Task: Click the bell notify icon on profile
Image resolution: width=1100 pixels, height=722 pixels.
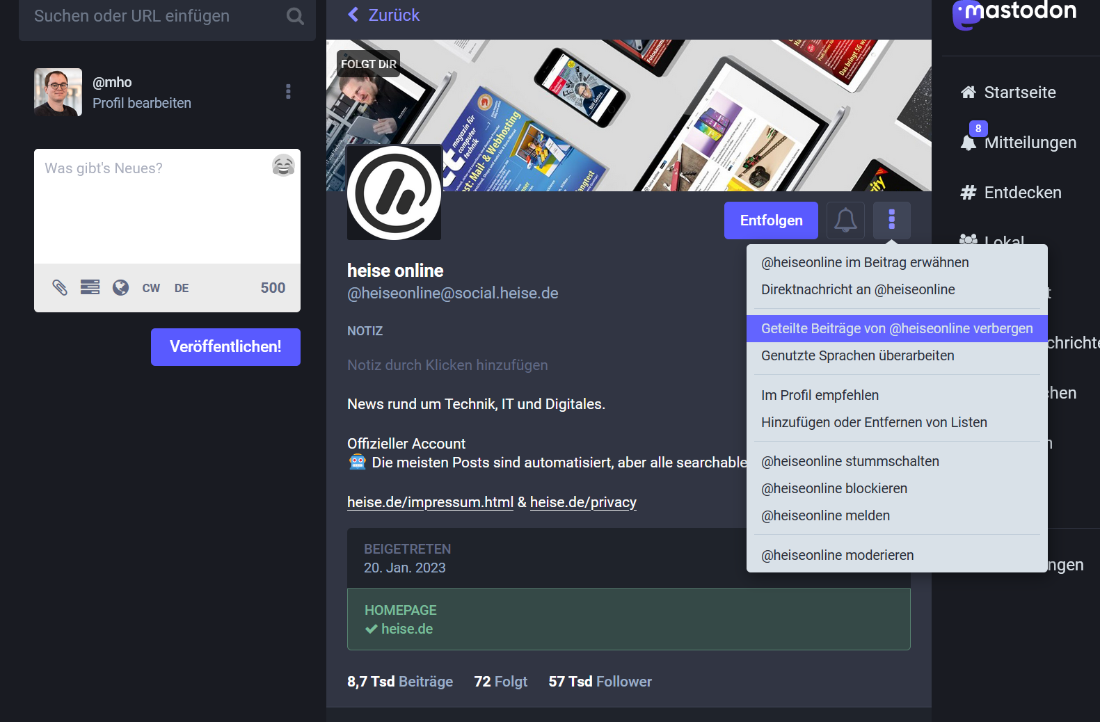Action: 845,220
